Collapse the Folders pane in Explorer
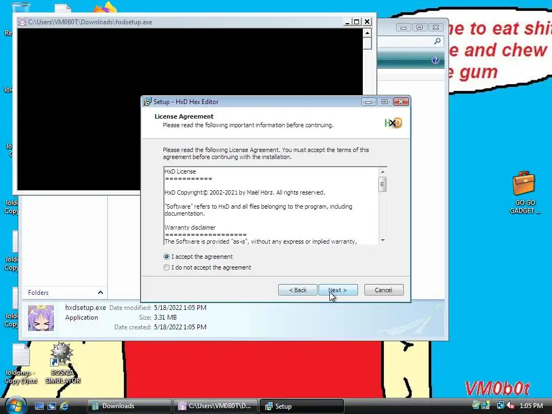Screen dimensions: 552x414 click(x=100, y=293)
